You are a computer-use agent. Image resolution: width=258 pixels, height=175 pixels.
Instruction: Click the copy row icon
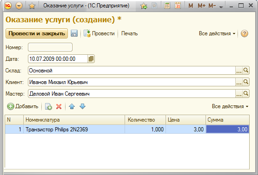[x=48, y=106]
